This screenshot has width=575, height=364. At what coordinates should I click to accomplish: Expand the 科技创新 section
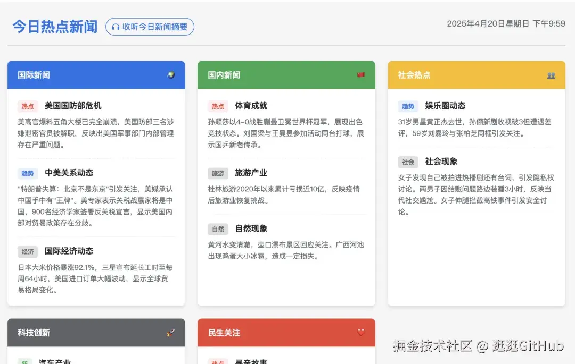click(96, 333)
